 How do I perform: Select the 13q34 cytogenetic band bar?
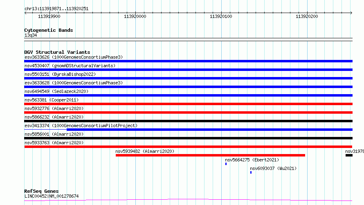[188, 40]
